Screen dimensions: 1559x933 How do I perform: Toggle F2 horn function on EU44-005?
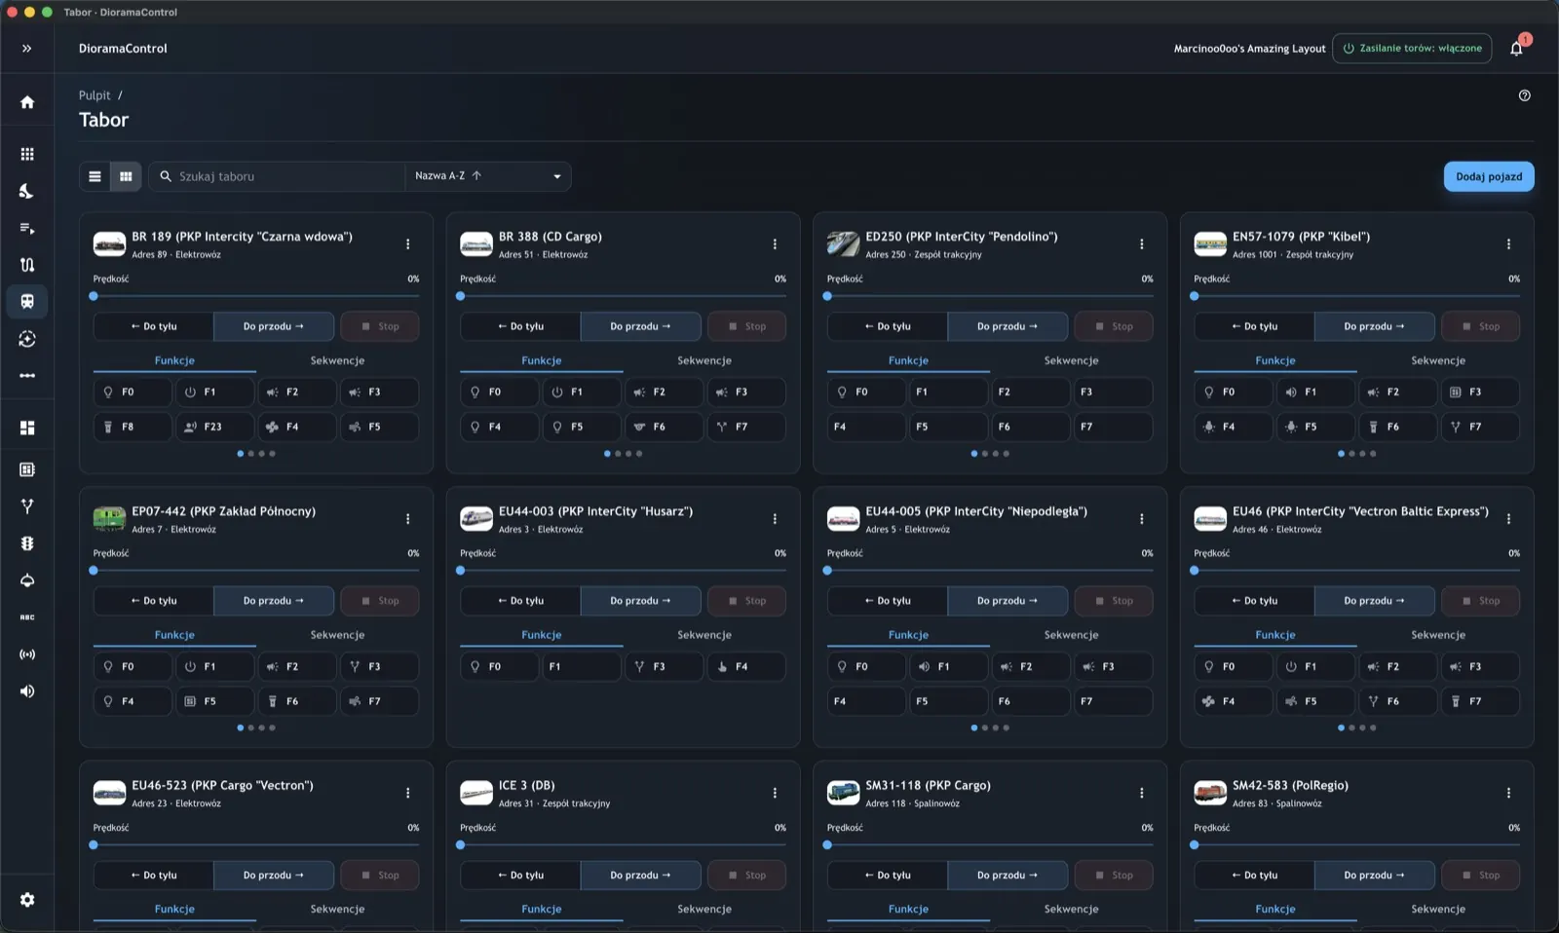tap(1031, 666)
